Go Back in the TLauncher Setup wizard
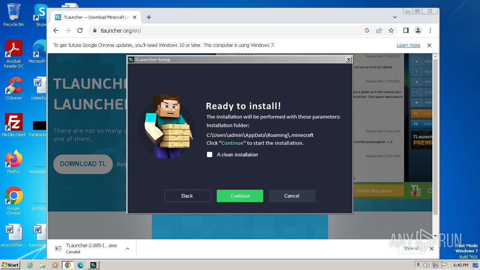Viewport: 480px width, 270px height. (x=187, y=196)
